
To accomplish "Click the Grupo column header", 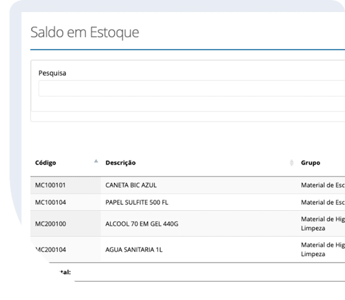I will [310, 163].
